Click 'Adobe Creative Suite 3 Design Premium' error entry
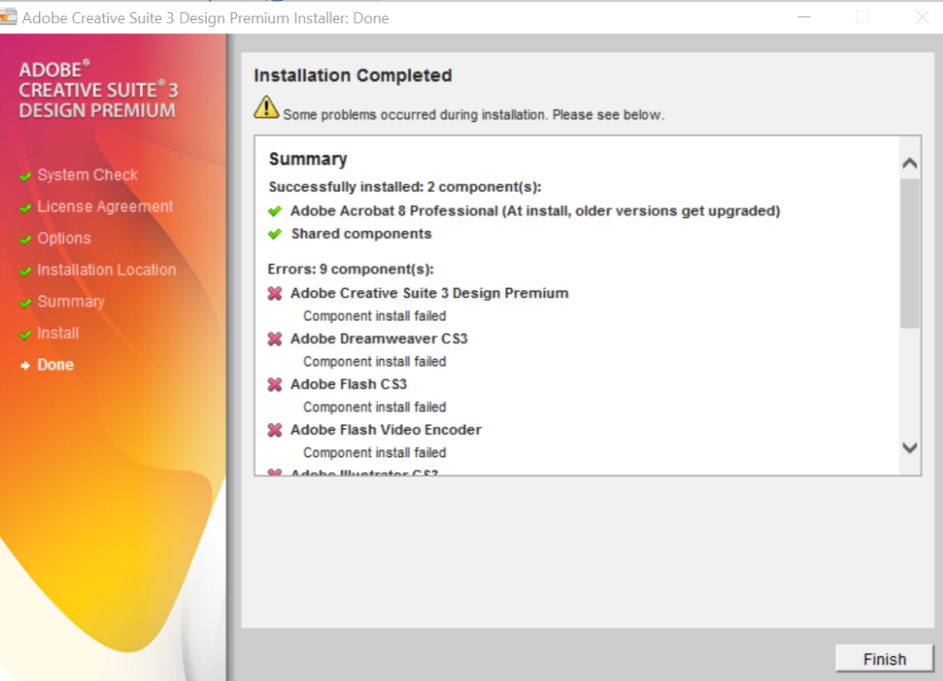 [x=429, y=293]
